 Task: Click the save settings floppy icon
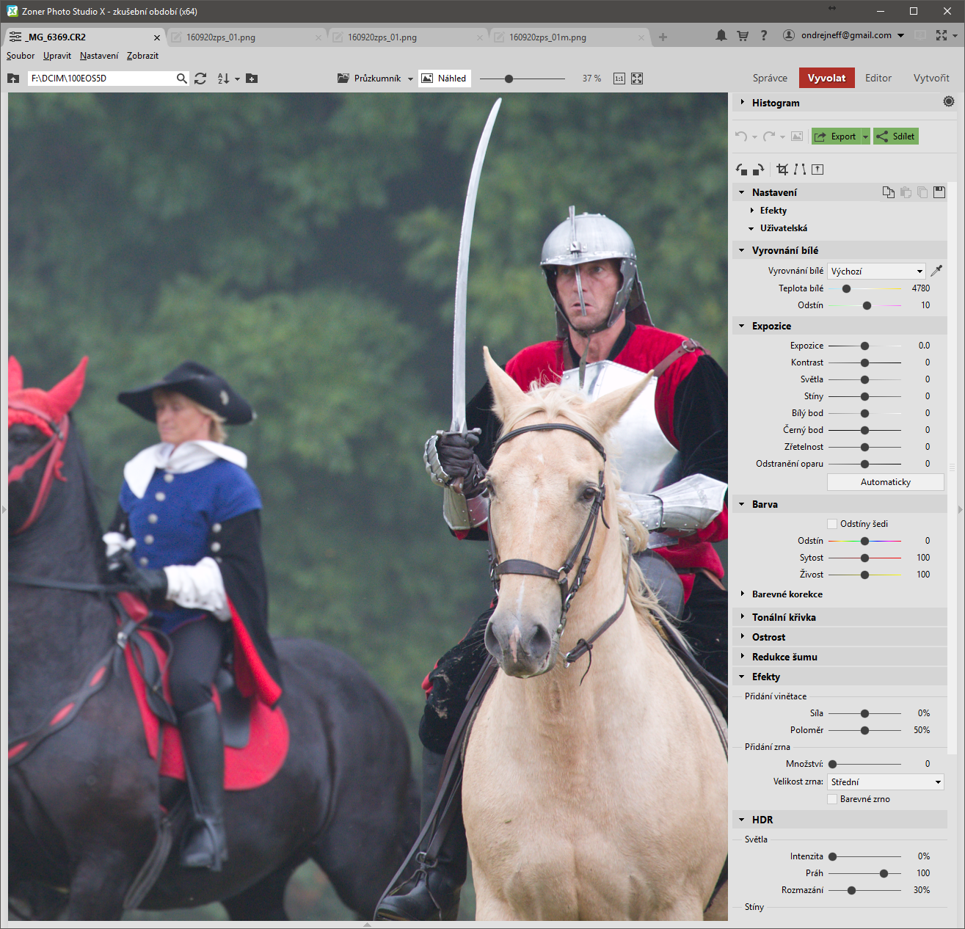939,192
